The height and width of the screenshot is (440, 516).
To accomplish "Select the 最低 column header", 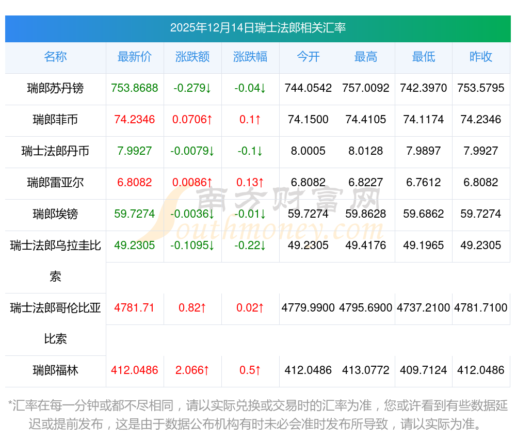I will [x=424, y=57].
